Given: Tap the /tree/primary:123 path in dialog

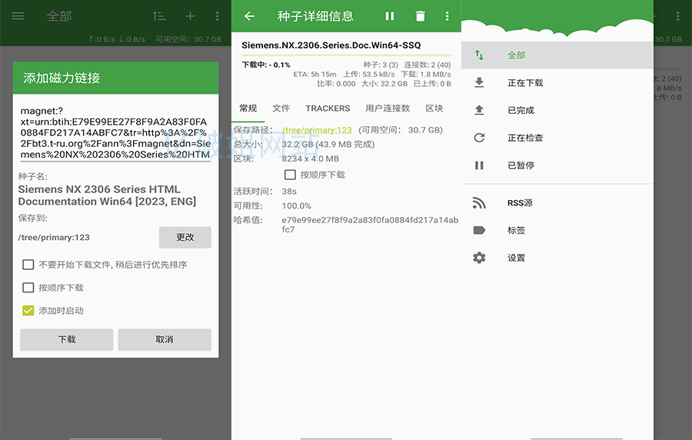Looking at the screenshot, I should (x=53, y=238).
